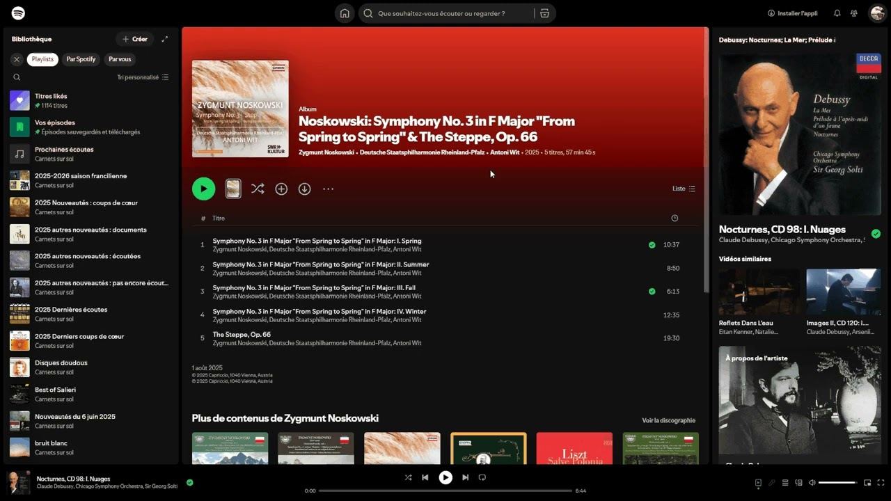
Task: Deselect the Playlists filter tab
Action: [x=42, y=59]
